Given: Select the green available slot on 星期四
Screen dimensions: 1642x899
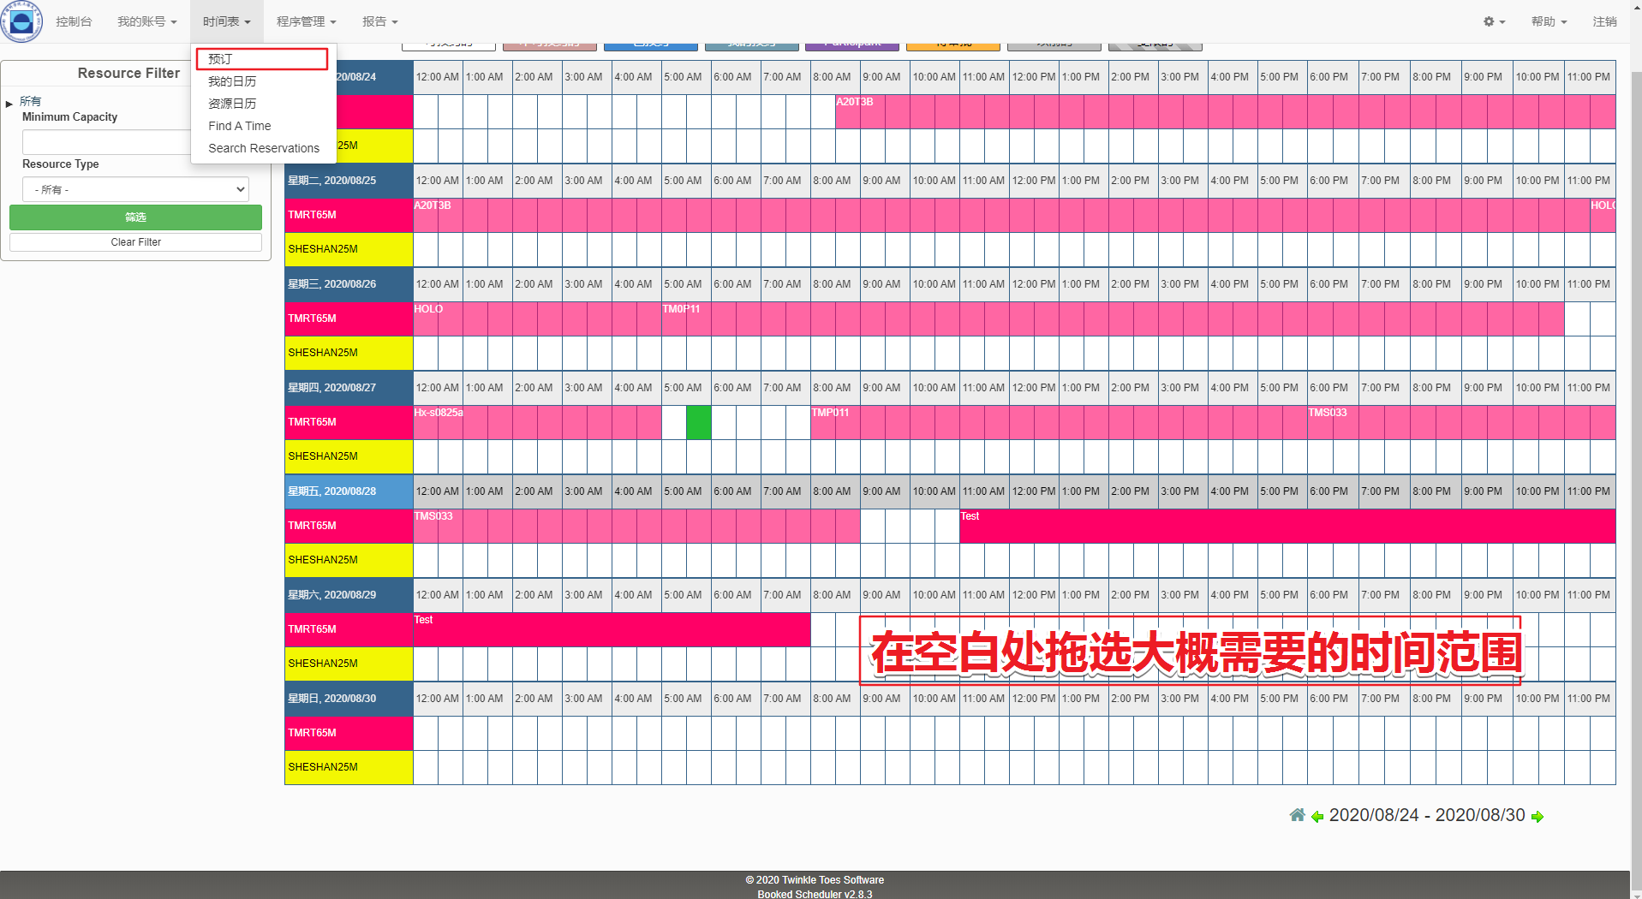Looking at the screenshot, I should pos(698,422).
